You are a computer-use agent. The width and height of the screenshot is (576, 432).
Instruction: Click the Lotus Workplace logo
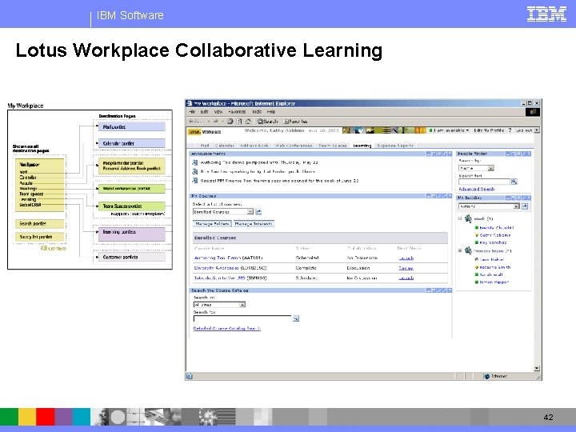pyautogui.click(x=205, y=131)
